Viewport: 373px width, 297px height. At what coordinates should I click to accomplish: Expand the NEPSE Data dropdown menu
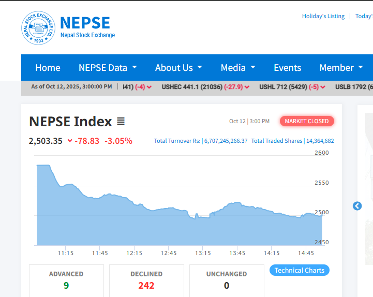[x=108, y=68]
